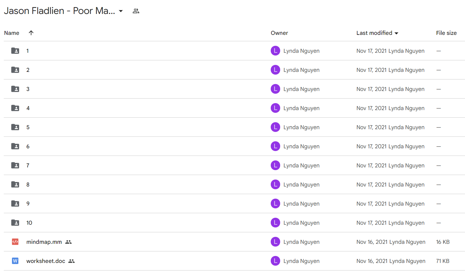Click the mindmap.mm code file icon
This screenshot has height=279, width=465.
pyautogui.click(x=15, y=242)
